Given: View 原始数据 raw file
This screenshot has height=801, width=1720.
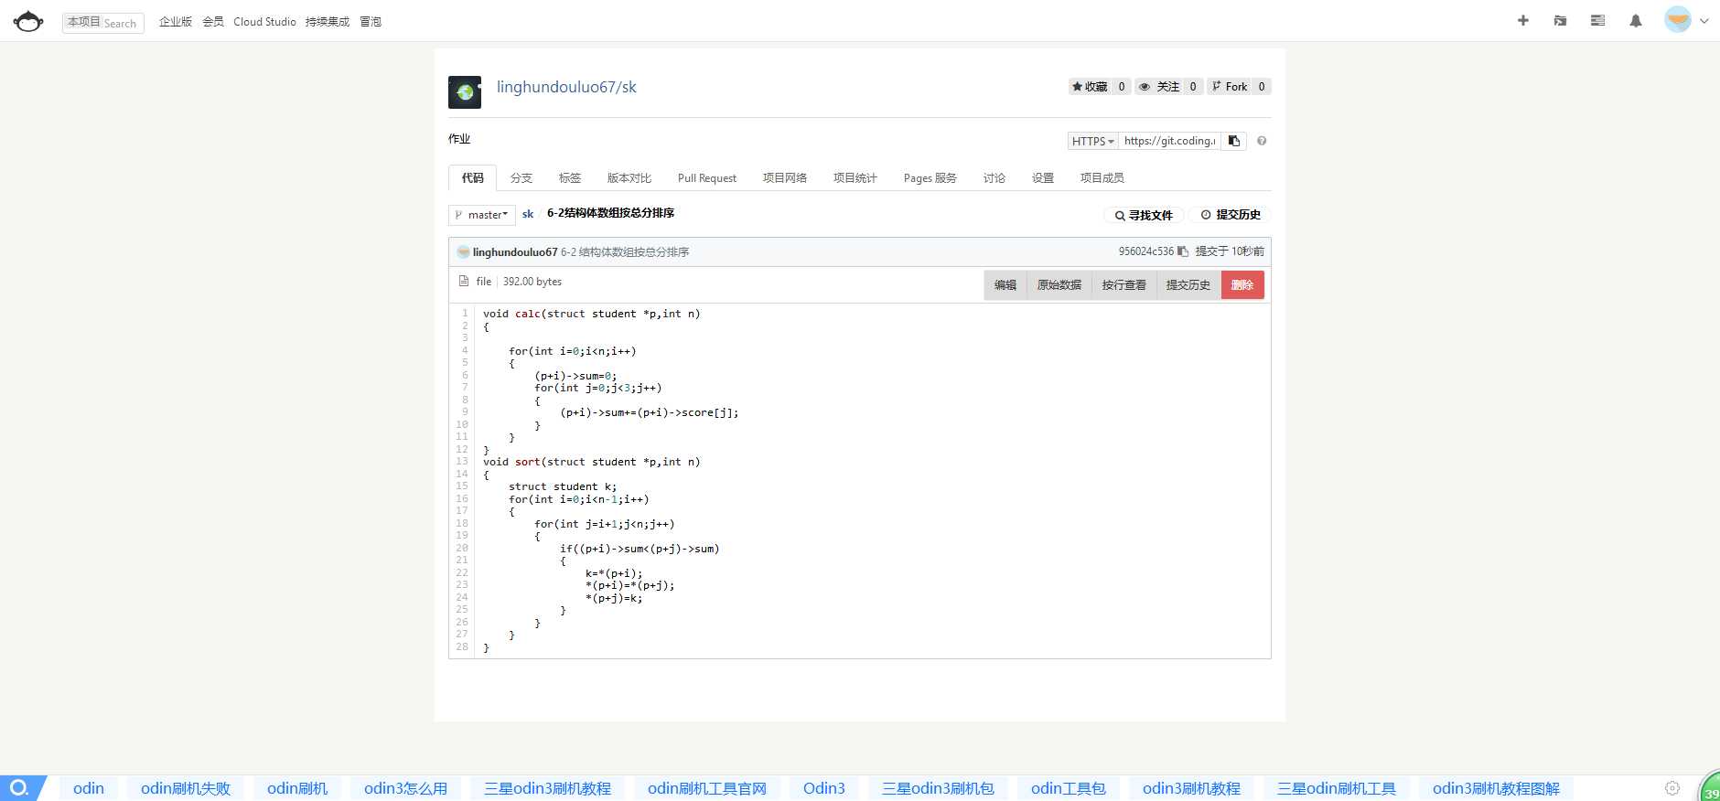Looking at the screenshot, I should tap(1059, 285).
